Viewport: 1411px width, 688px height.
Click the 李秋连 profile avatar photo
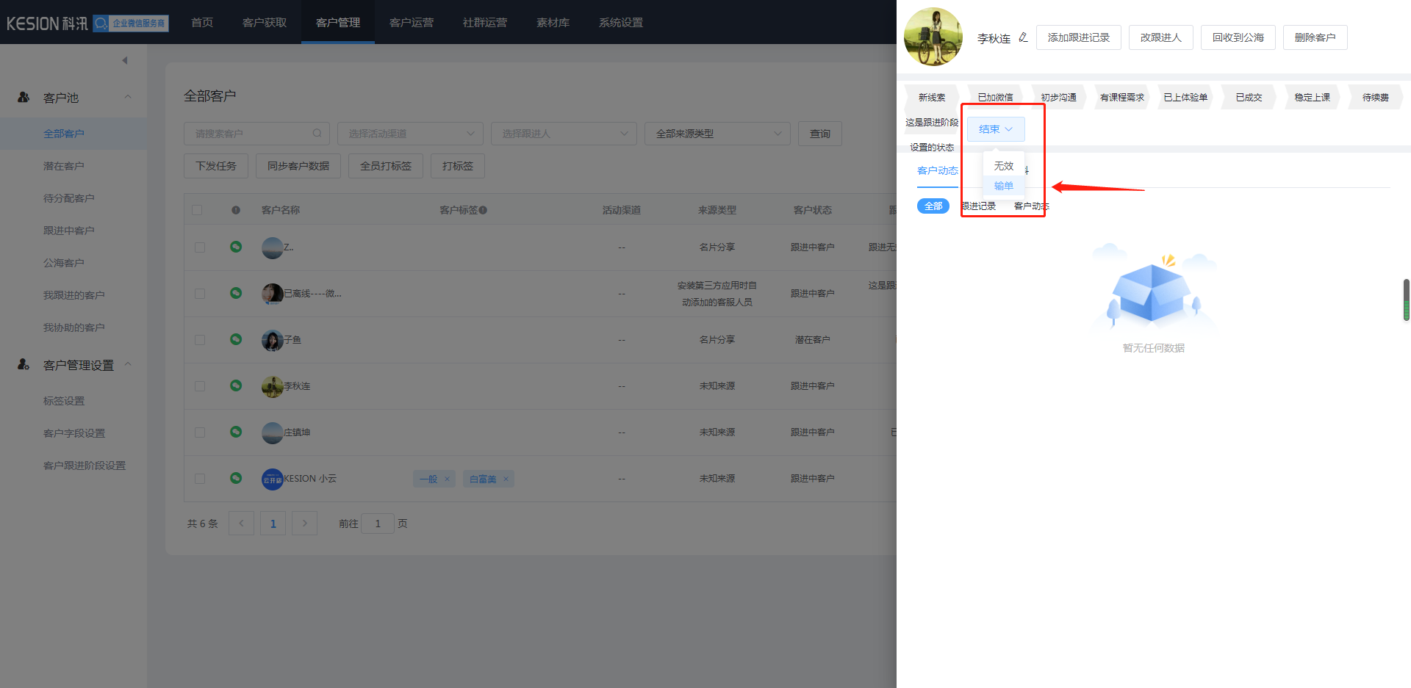tap(933, 37)
